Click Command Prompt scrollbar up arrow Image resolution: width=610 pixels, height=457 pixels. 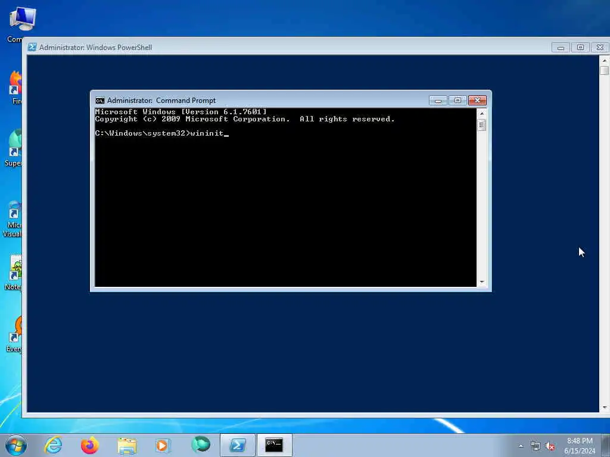click(x=481, y=114)
